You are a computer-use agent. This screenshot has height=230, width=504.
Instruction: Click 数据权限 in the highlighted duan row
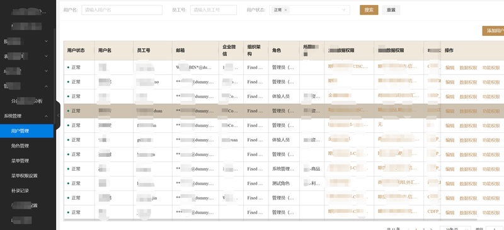(468, 111)
